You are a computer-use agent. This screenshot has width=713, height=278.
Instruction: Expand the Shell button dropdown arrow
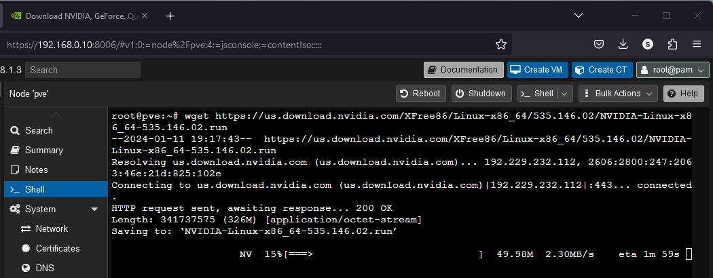565,94
